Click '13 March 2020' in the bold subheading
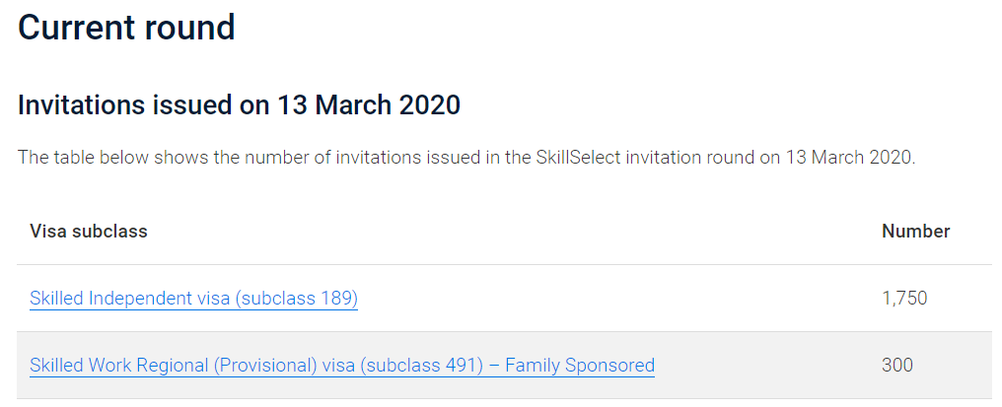The width and height of the screenshot is (1002, 407). coord(368,105)
